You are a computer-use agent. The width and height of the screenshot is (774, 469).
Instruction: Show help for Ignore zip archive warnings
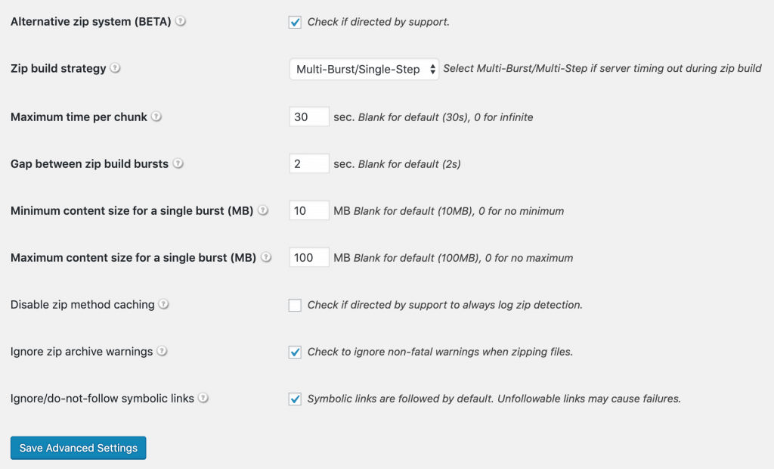pos(162,352)
